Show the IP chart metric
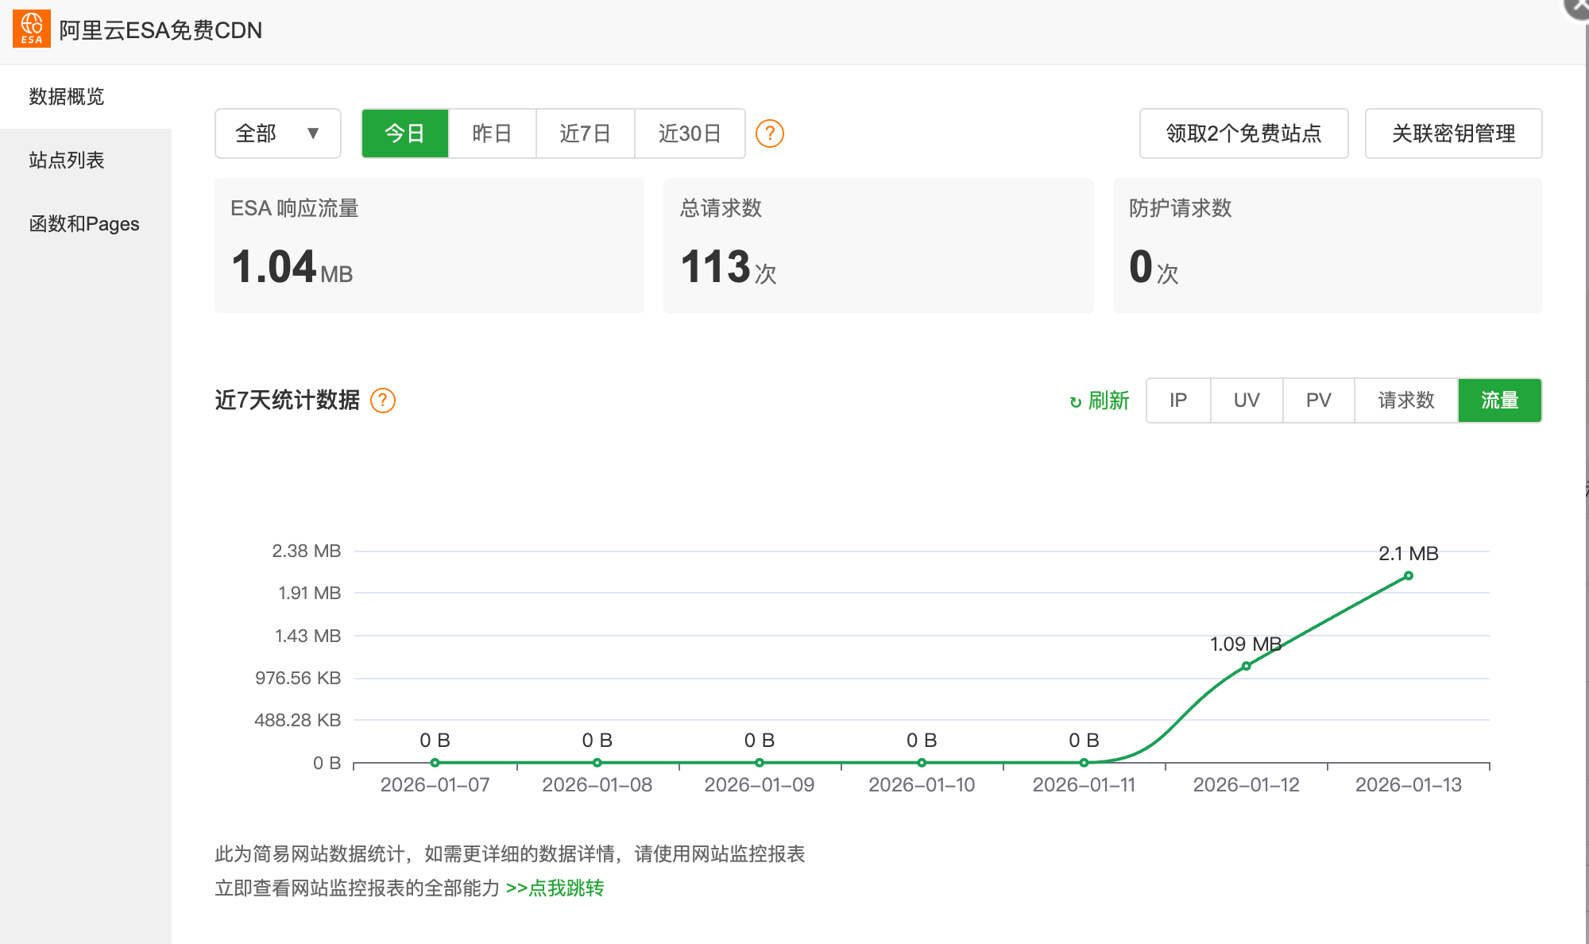Screen dimensions: 1589x944 tap(1177, 400)
